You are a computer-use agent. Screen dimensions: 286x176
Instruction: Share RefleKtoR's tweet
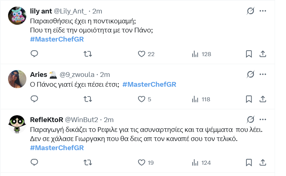(263, 163)
